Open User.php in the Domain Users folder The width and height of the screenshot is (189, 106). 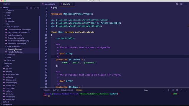[11, 21]
